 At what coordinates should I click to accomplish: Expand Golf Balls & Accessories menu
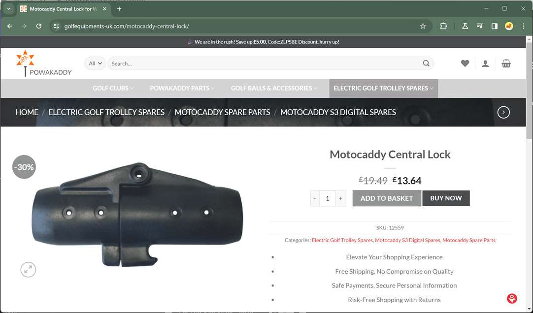274,88
